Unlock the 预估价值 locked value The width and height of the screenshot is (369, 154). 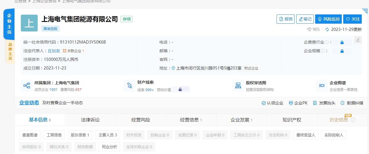tap(180, 90)
